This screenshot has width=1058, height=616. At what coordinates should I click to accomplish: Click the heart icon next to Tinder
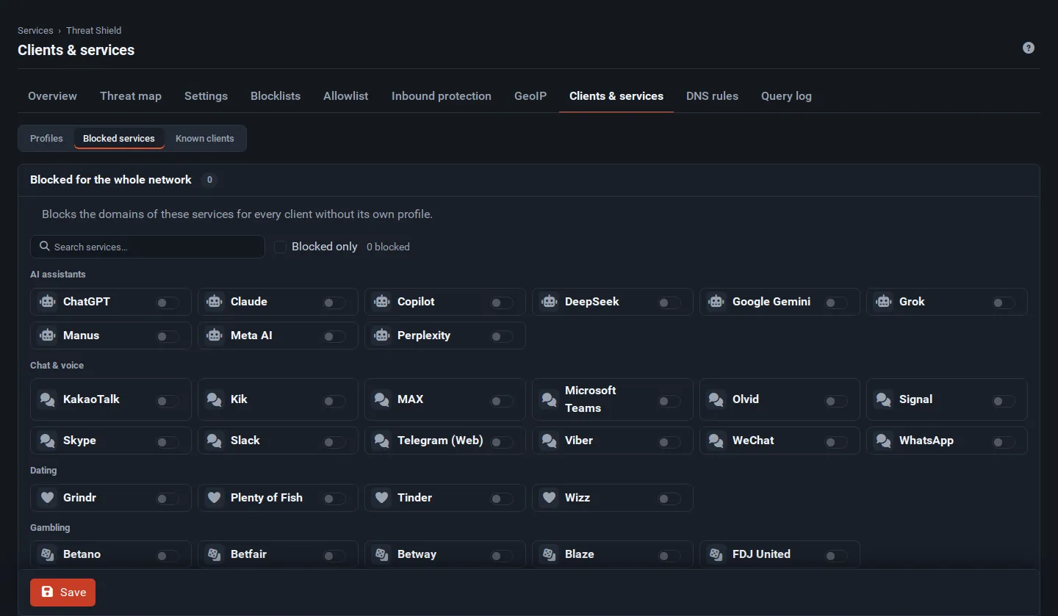[381, 498]
